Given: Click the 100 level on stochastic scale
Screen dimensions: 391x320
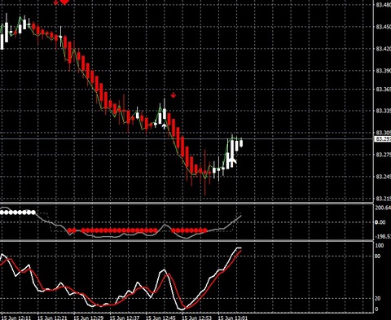Looking at the screenshot, I should [x=379, y=246].
